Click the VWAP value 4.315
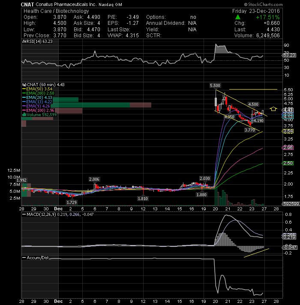This screenshot has height=305, width=300. point(132,36)
